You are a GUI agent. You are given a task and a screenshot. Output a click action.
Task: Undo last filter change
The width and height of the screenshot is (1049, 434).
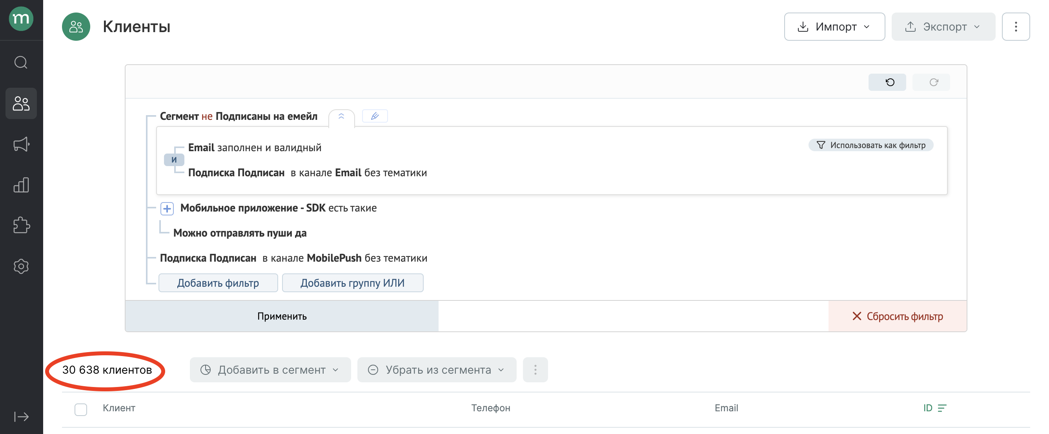pyautogui.click(x=887, y=82)
